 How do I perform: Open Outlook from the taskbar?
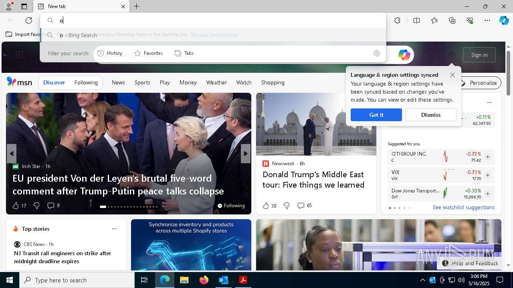click(223, 280)
